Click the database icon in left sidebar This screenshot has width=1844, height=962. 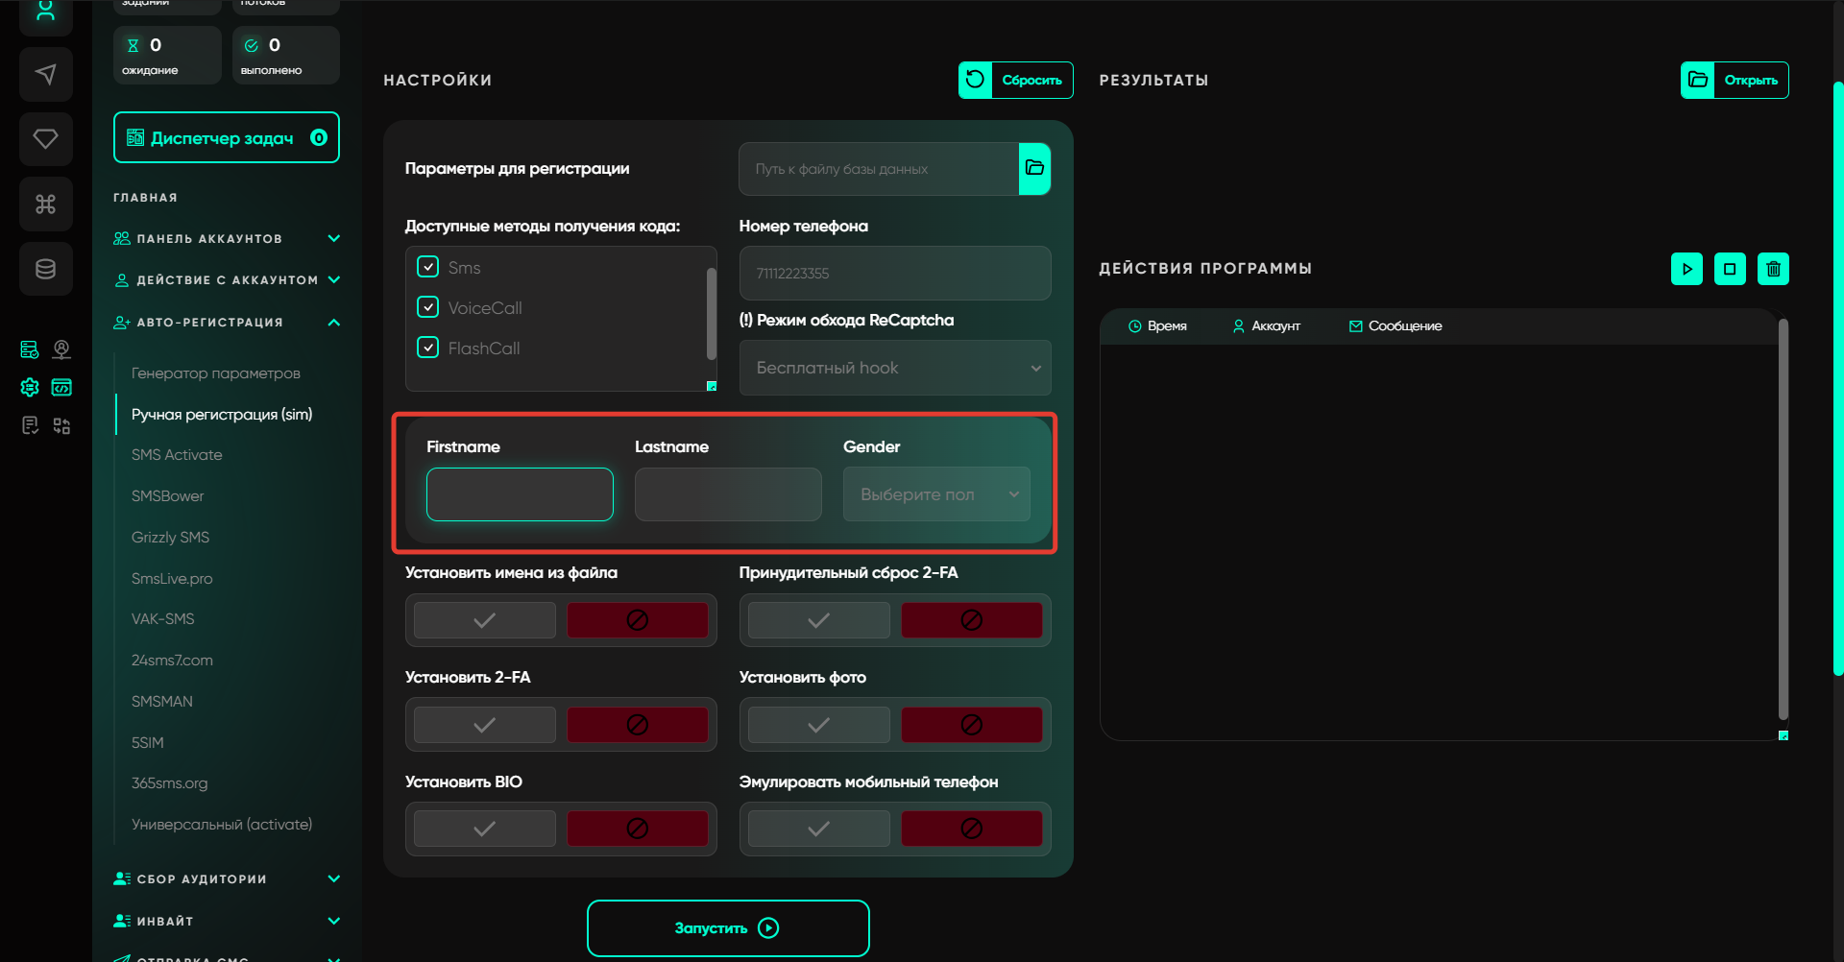(45, 269)
